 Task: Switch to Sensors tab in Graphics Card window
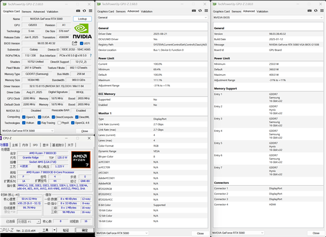tap(27, 11)
